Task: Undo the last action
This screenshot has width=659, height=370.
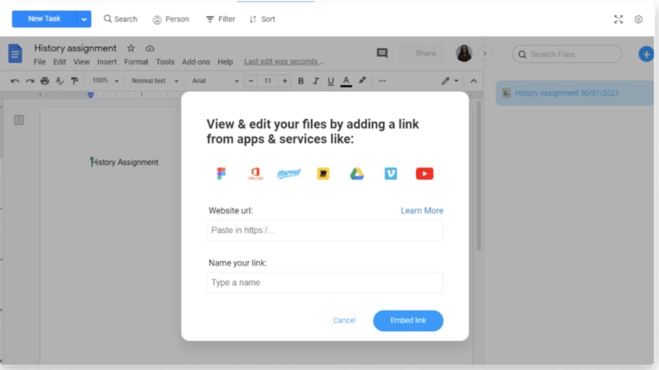Action: click(15, 81)
